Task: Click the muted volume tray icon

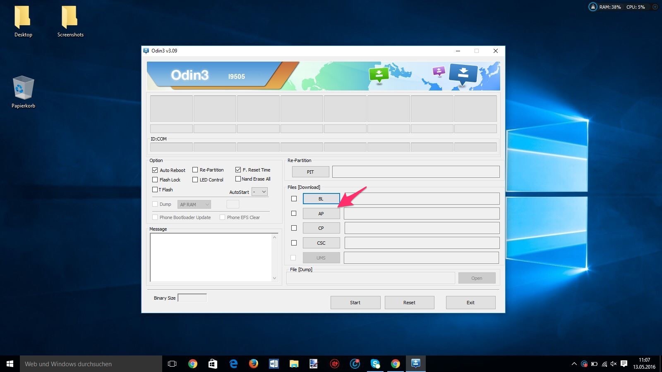Action: 614,364
